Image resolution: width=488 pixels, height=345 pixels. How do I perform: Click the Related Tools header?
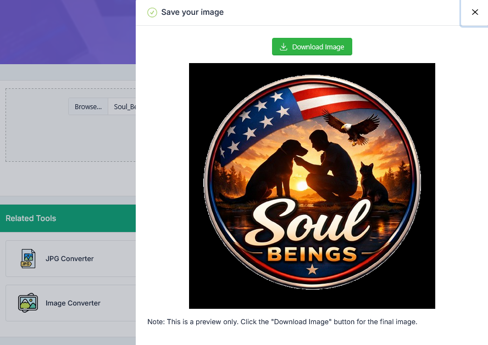tap(68, 218)
